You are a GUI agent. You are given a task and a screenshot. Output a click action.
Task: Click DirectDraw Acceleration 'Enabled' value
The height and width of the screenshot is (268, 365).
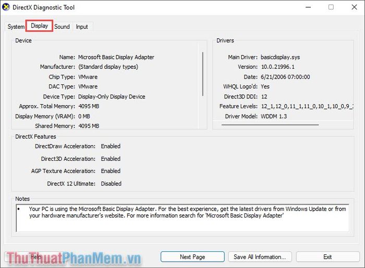(111, 146)
